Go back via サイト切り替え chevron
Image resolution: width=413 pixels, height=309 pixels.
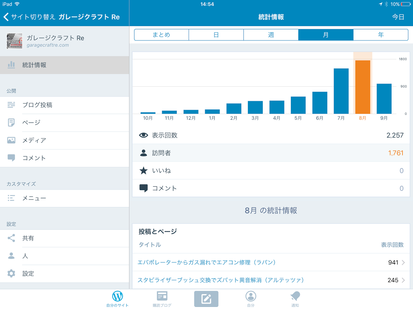coord(6,17)
